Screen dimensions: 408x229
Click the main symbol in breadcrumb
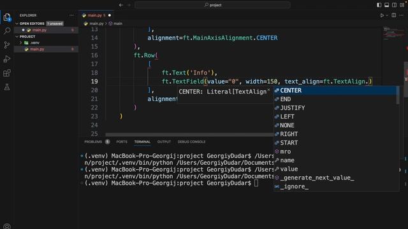[x=115, y=24]
